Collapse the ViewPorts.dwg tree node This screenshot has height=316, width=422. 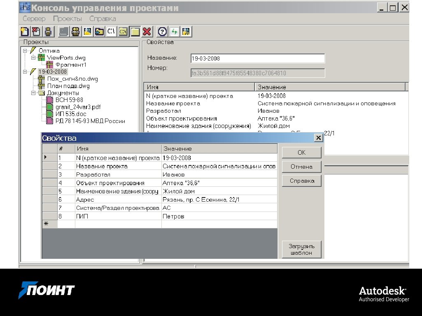(34, 58)
